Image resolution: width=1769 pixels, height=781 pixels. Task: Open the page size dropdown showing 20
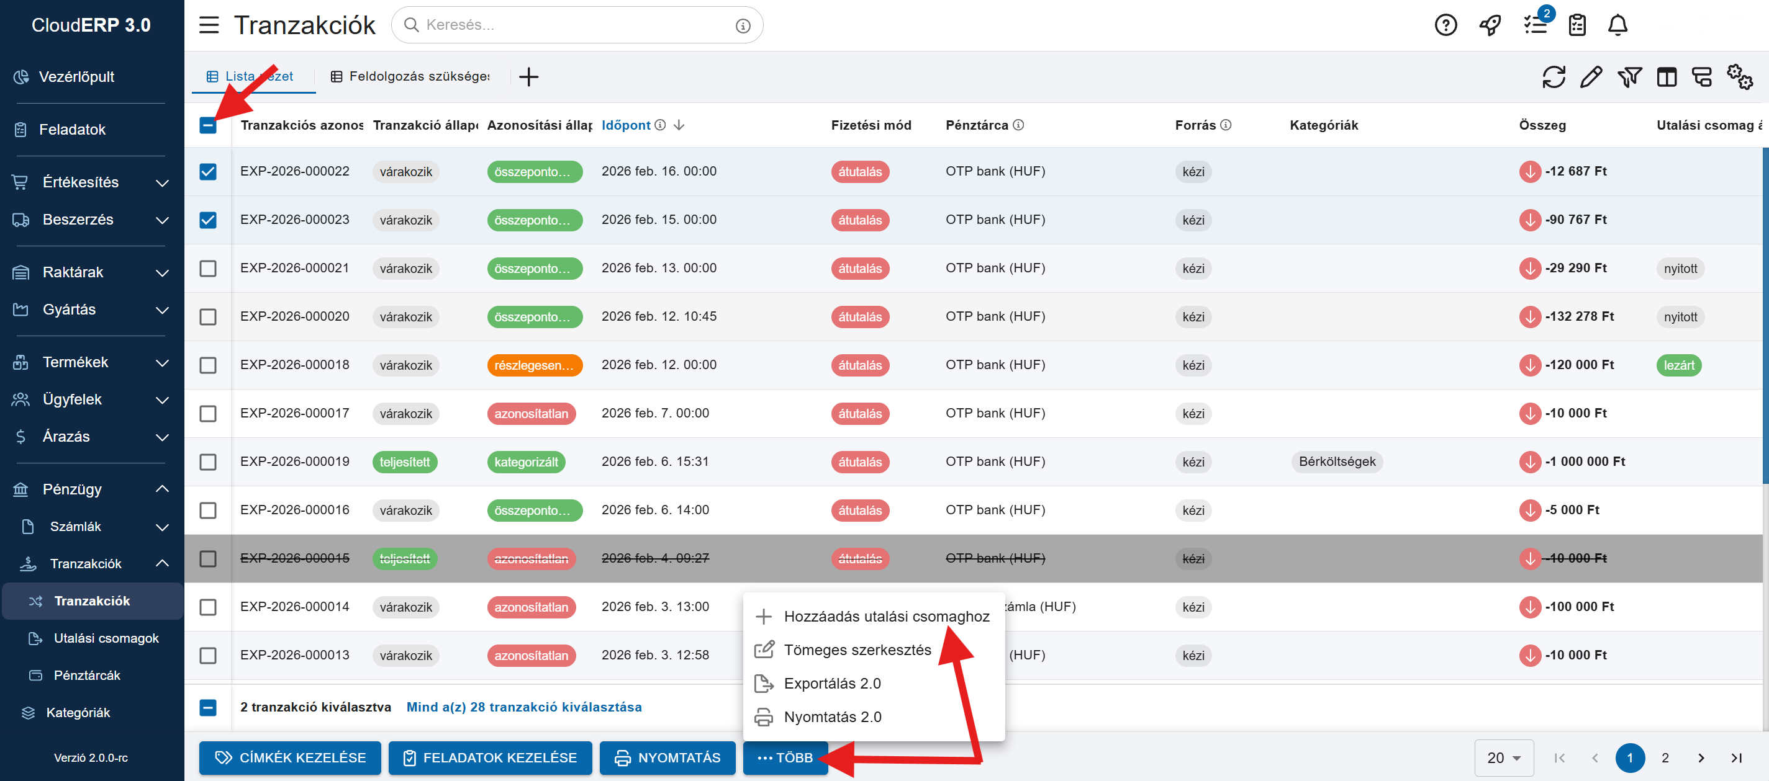1503,757
